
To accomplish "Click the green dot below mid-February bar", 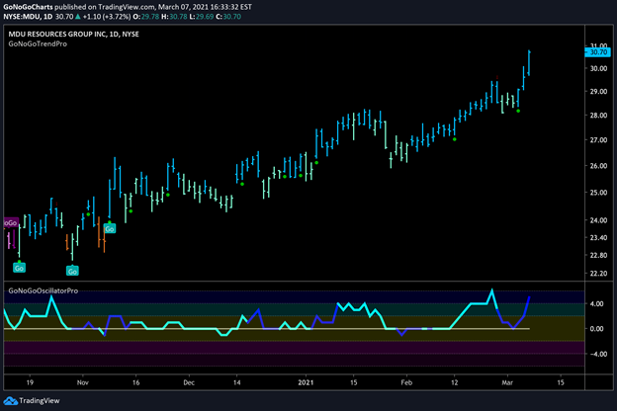I will click(x=455, y=139).
